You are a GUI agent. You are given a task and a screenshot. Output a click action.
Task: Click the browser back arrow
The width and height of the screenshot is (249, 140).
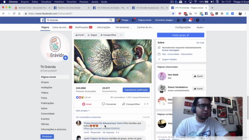coord(4,14)
